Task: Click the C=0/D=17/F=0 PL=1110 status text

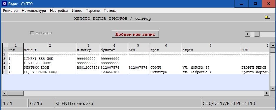Action: pyautogui.click(x=229, y=103)
